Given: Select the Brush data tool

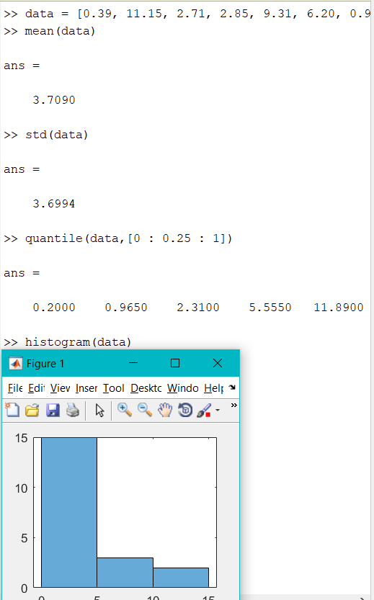Looking at the screenshot, I should (x=204, y=411).
